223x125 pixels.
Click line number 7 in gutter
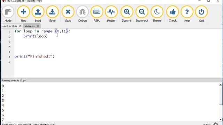pyautogui.click(x=10, y=62)
